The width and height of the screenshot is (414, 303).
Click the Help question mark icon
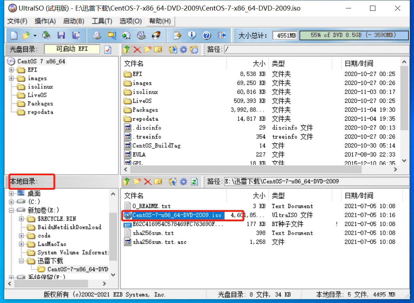click(207, 35)
